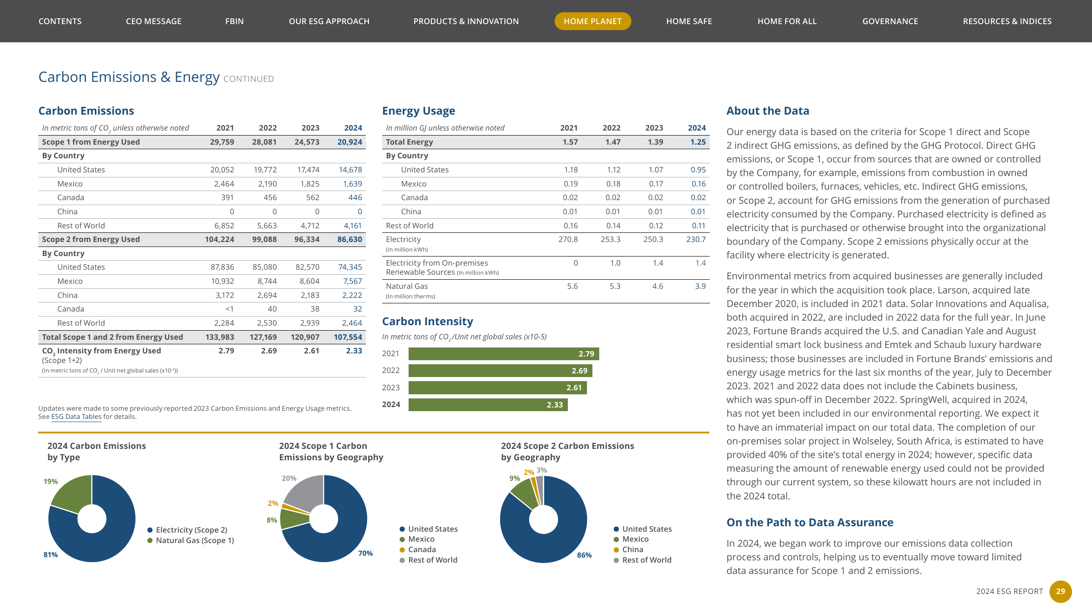Open OUR ESG APPROACH tab
This screenshot has height=614, width=1092.
coord(329,21)
